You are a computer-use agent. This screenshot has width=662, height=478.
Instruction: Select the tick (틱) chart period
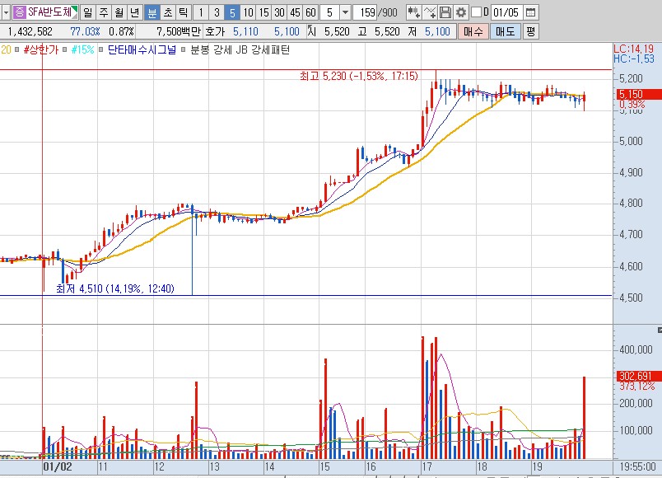click(184, 12)
